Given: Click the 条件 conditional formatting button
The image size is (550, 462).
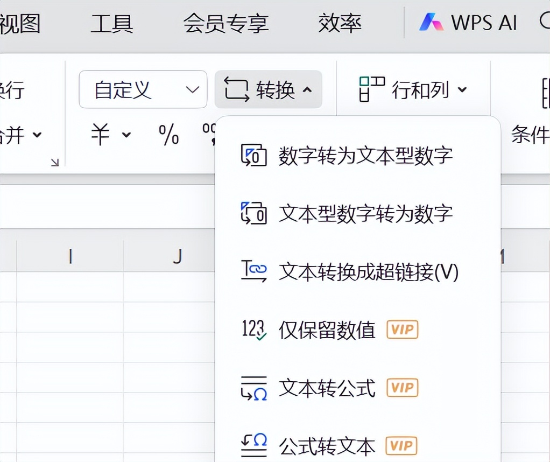Looking at the screenshot, I should click(531, 134).
